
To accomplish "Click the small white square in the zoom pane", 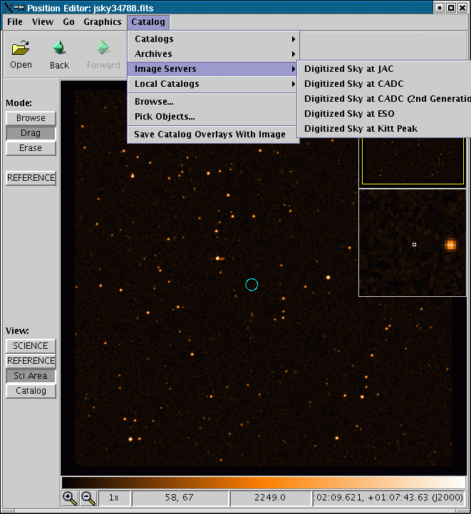I will coord(414,244).
